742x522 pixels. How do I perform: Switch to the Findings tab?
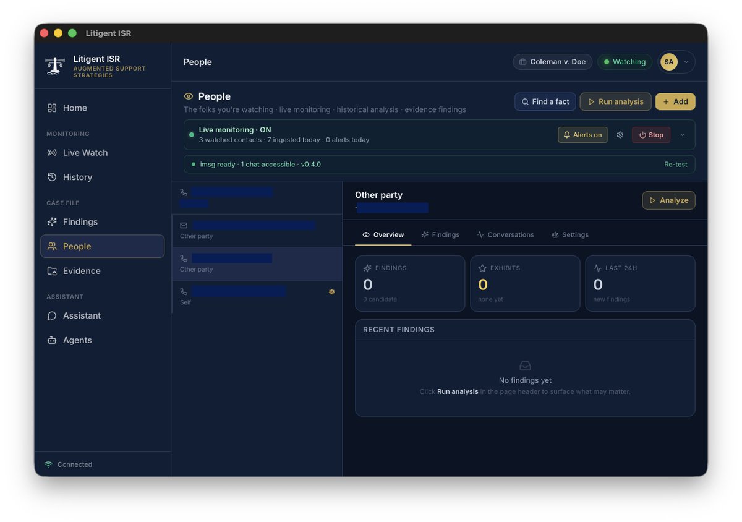pyautogui.click(x=440, y=235)
